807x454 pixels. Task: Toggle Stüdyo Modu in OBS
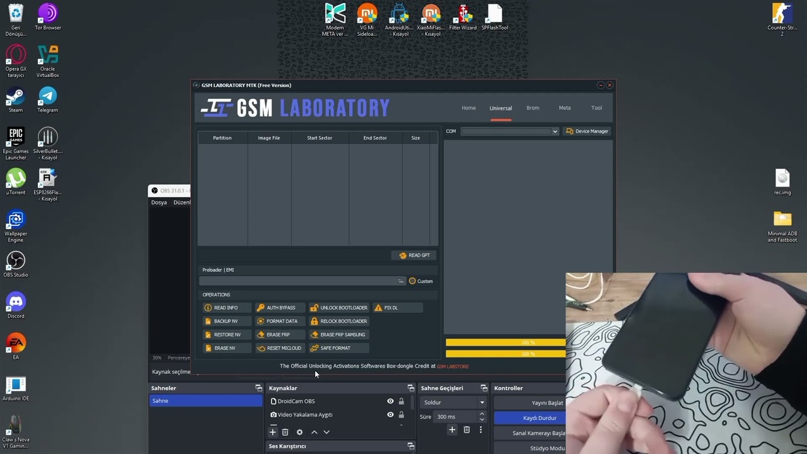530,448
